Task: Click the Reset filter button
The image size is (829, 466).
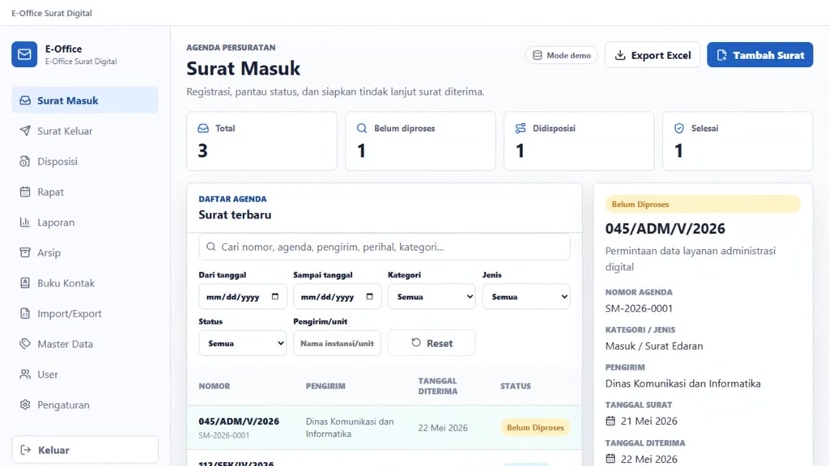Action: point(432,343)
